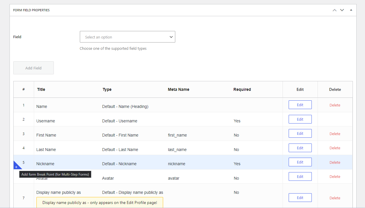Image resolution: width=365 pixels, height=208 pixels.
Task: Edit the First Name field row
Action: pos(300,134)
